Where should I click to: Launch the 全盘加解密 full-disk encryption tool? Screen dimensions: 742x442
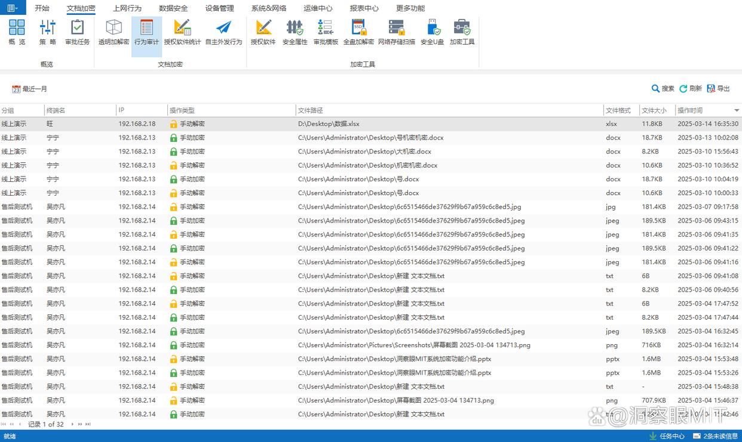(x=358, y=32)
